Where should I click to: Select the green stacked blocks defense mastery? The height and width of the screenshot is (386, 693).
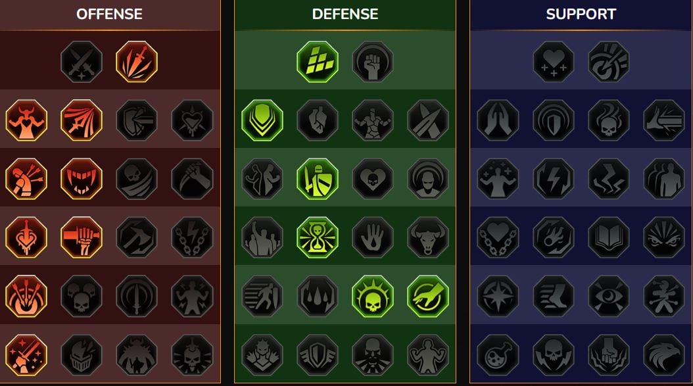coord(318,62)
